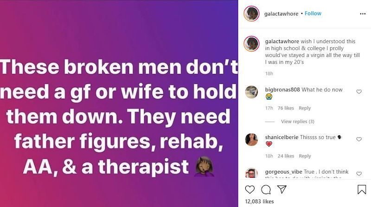Image resolution: width=371 pixels, height=207 pixels.
Task: Expand View replies (3) under bigbronas808
Action: [x=297, y=121]
